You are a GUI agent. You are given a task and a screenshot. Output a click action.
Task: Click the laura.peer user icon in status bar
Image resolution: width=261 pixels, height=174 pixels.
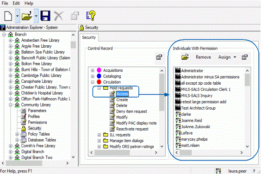pyautogui.click(x=218, y=171)
